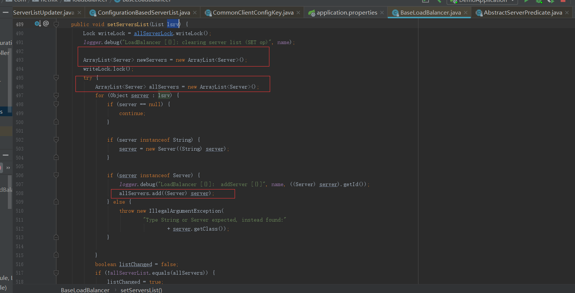Click BaseLoadBalancer in the bottom breadcrumb
The image size is (575, 293).
(85, 290)
